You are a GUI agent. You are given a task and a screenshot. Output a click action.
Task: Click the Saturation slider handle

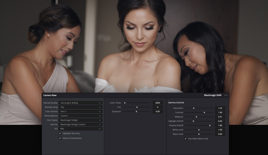pyautogui.click(x=194, y=108)
